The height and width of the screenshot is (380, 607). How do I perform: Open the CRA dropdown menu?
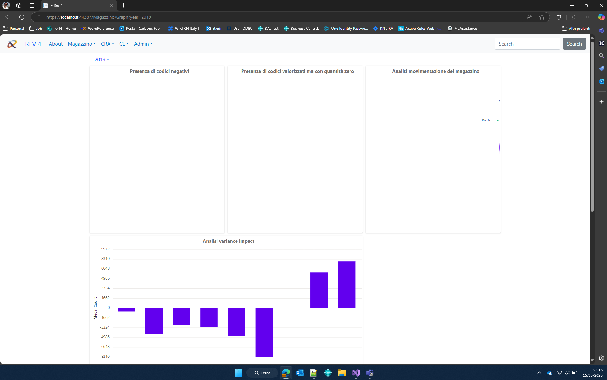pyautogui.click(x=107, y=44)
